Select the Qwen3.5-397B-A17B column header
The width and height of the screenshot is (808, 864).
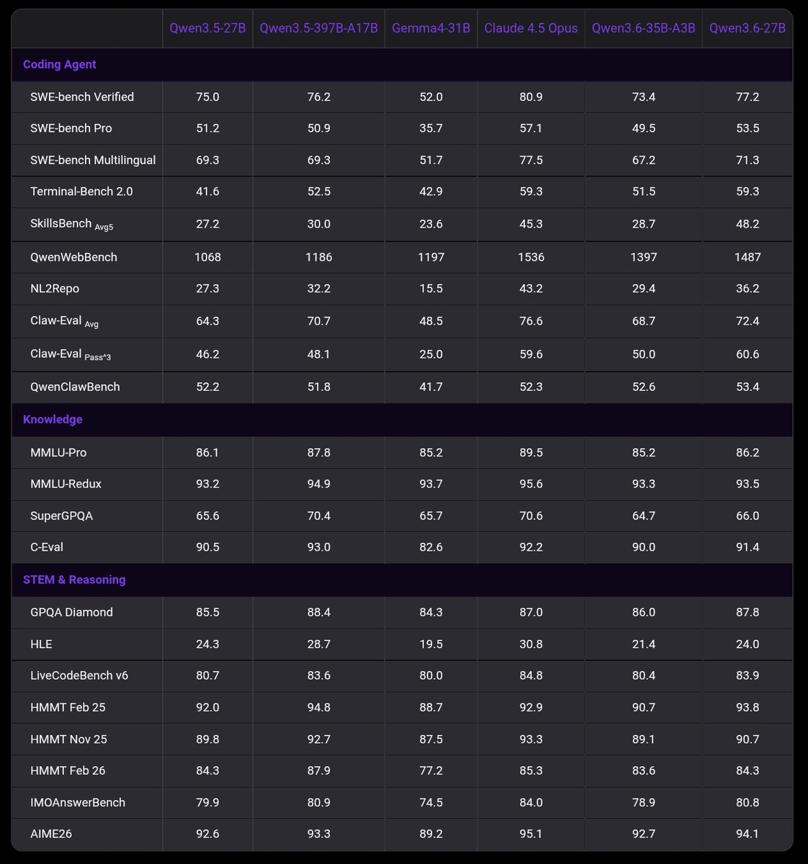click(x=318, y=28)
